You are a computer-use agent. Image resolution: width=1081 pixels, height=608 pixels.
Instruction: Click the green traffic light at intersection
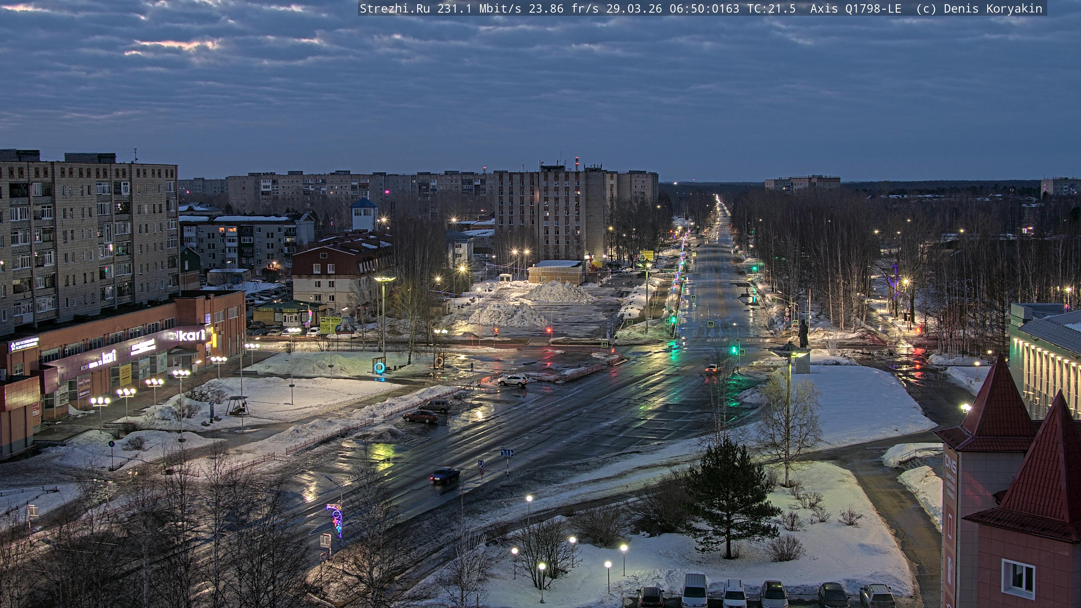pyautogui.click(x=734, y=350)
